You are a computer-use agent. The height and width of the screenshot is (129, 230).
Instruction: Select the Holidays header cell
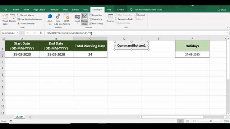click(x=192, y=46)
